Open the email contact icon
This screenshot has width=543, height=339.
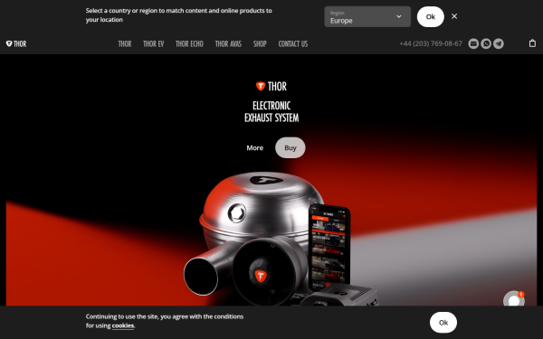click(473, 43)
